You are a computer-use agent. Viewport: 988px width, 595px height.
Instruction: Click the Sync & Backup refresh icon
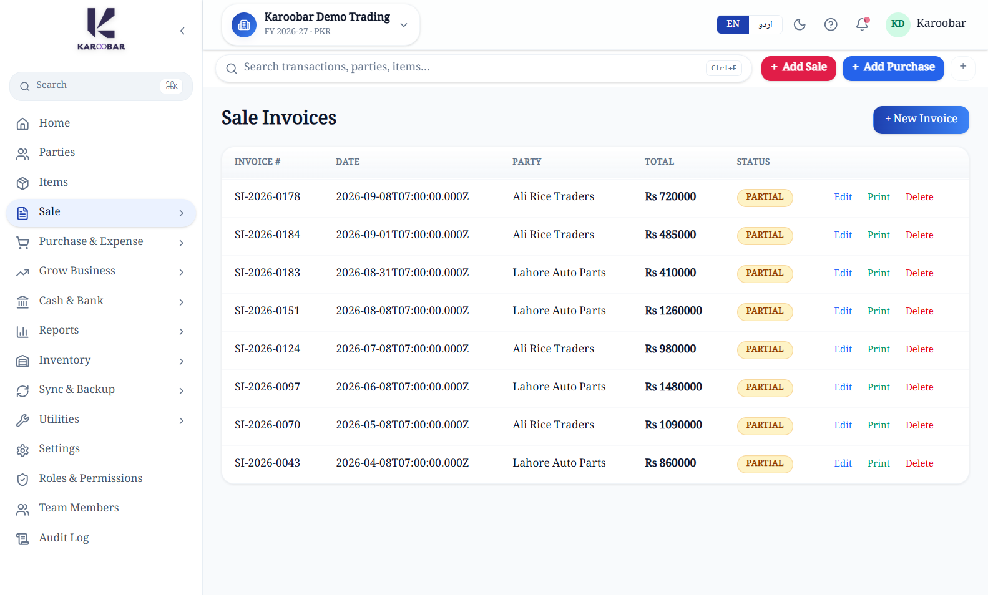(x=22, y=390)
